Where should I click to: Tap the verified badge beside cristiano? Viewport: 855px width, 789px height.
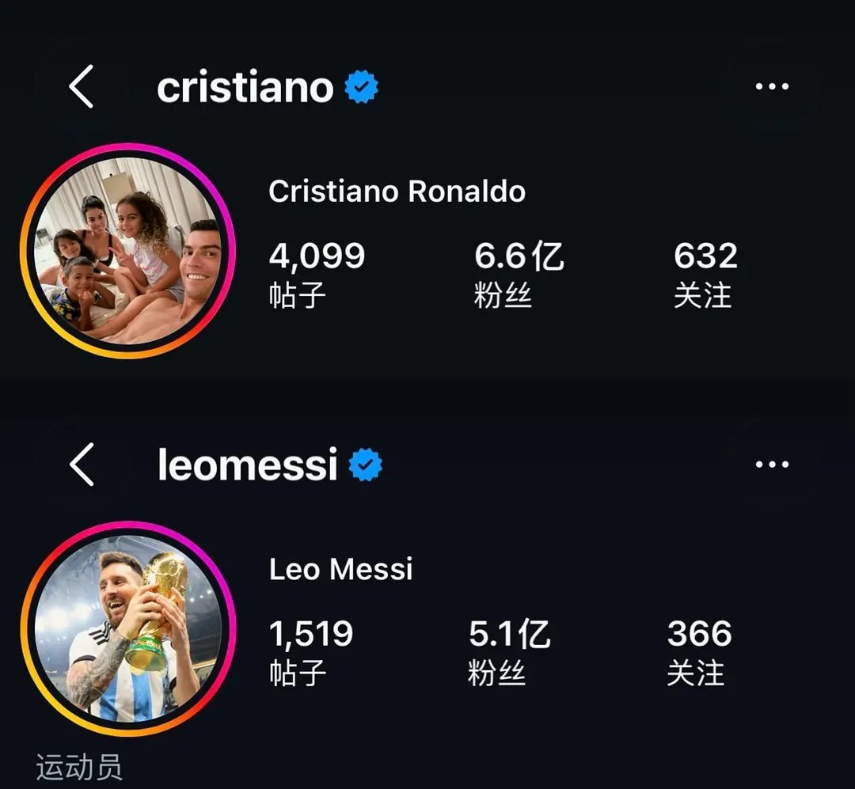[361, 87]
